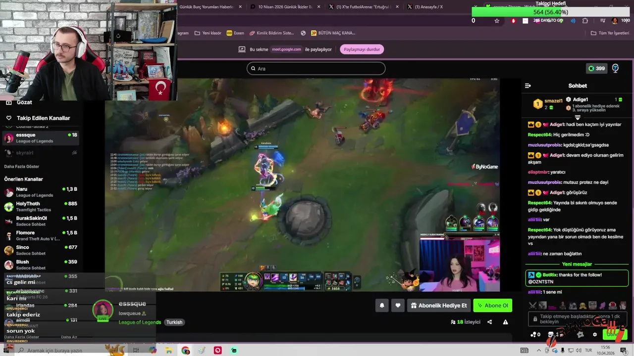Open the 399 Kicks balance button

(596, 68)
